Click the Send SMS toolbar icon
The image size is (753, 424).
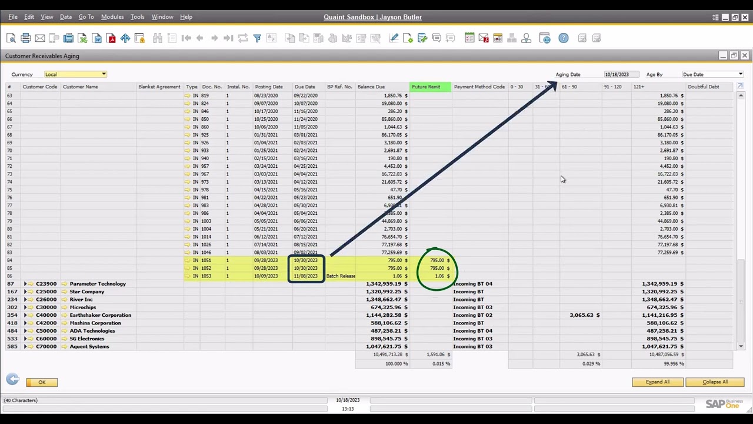coord(54,38)
